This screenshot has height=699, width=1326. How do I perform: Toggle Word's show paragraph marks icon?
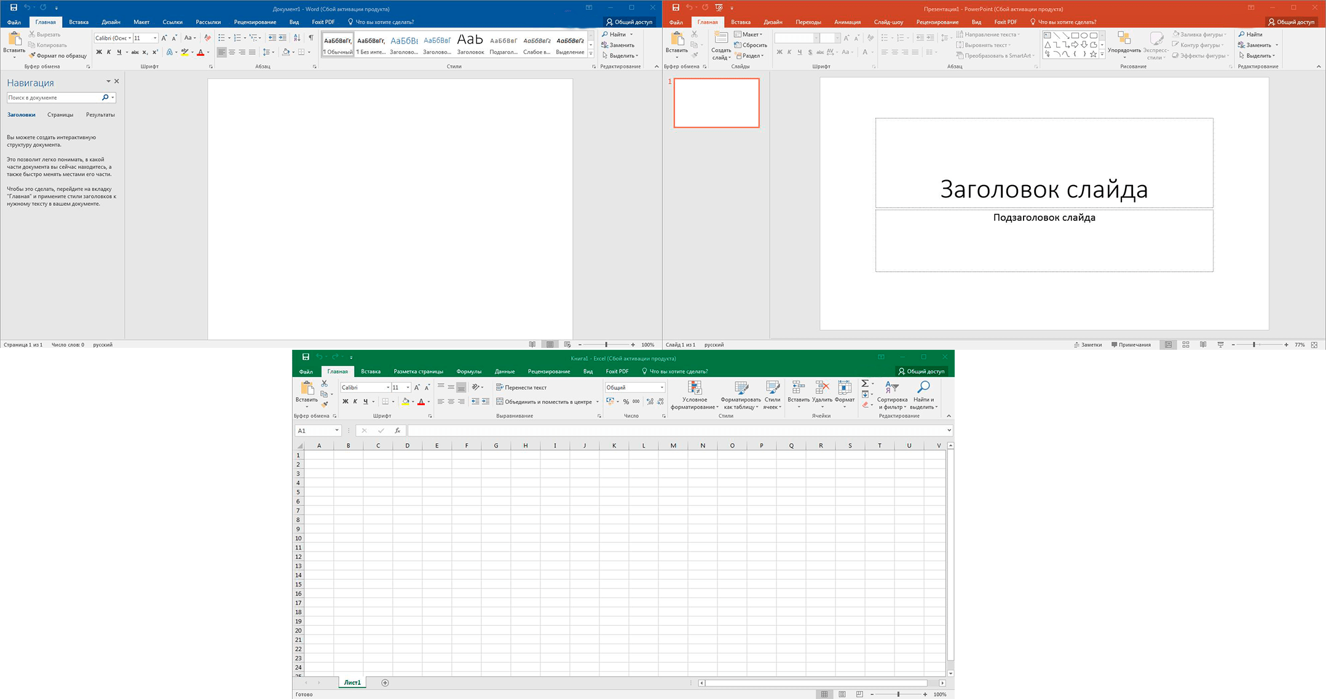pyautogui.click(x=311, y=38)
